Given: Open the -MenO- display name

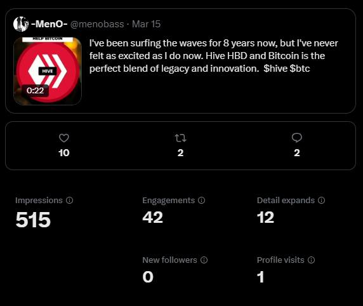Looking at the screenshot, I should (49, 24).
